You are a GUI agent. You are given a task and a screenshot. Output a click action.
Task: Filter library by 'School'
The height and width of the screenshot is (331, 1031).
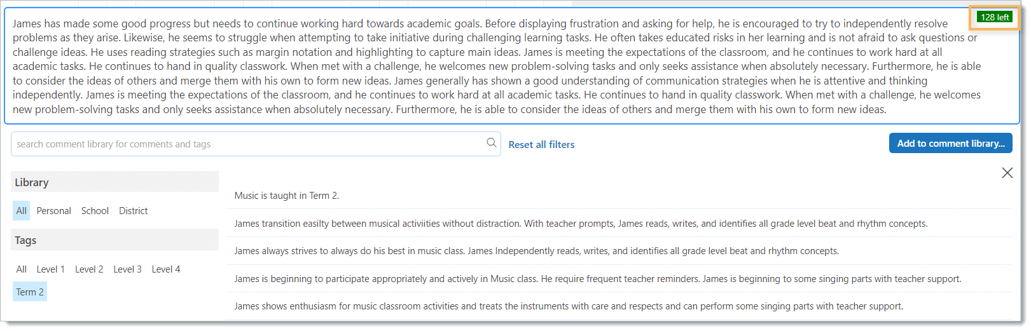(95, 211)
